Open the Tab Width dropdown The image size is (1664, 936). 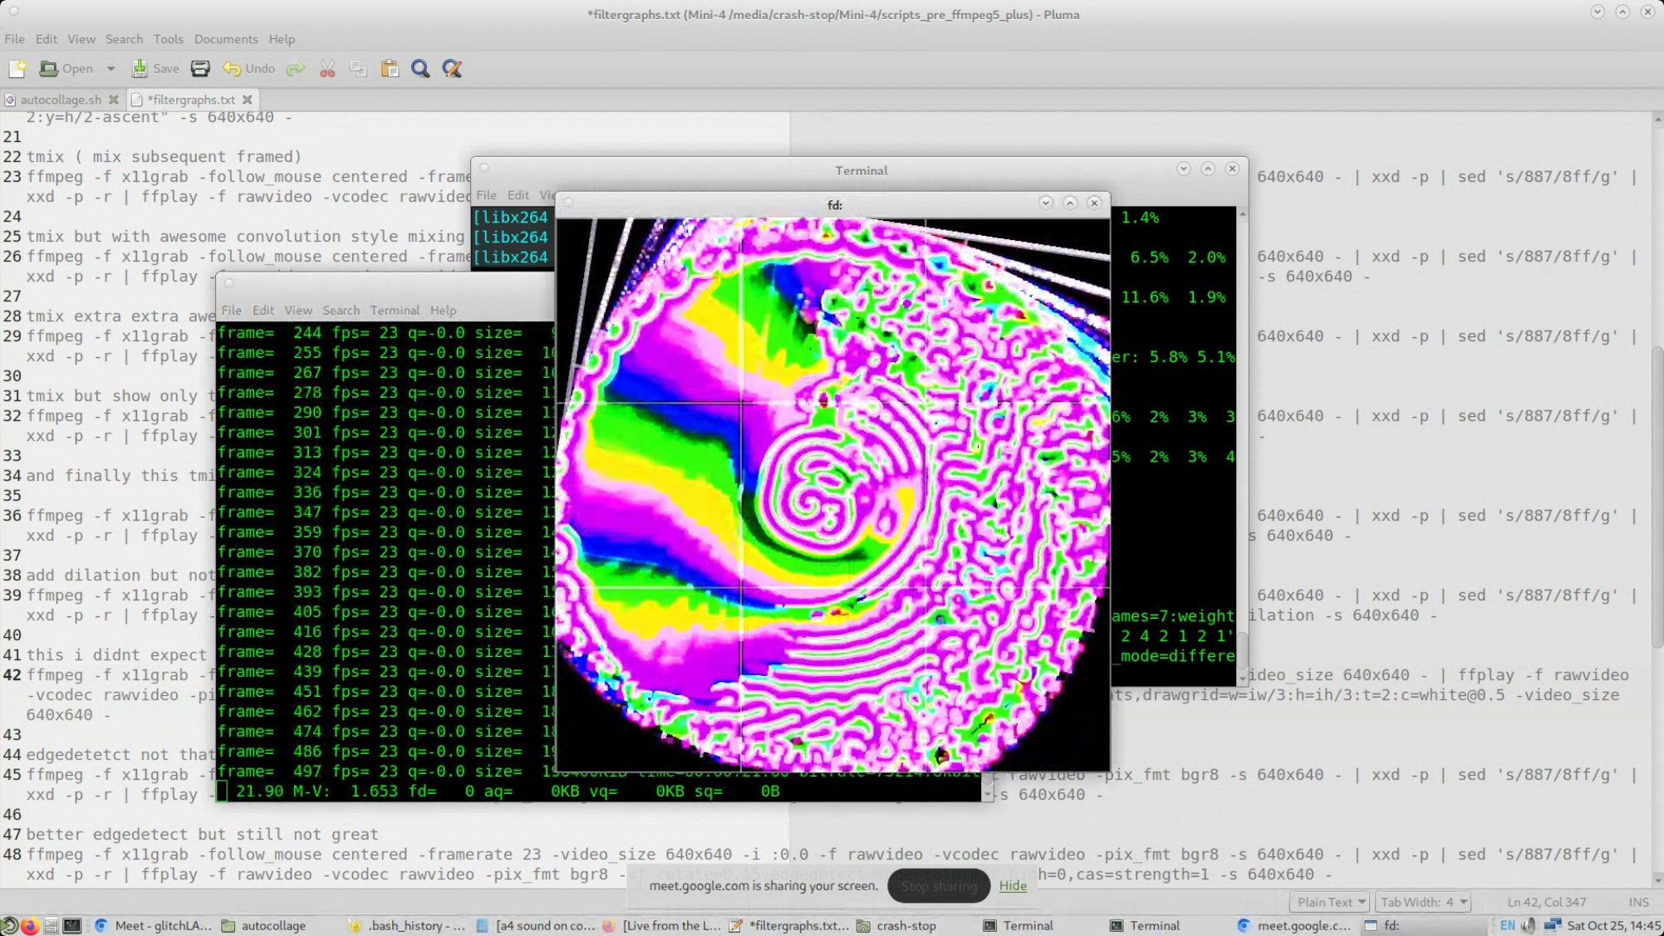[1424, 902]
